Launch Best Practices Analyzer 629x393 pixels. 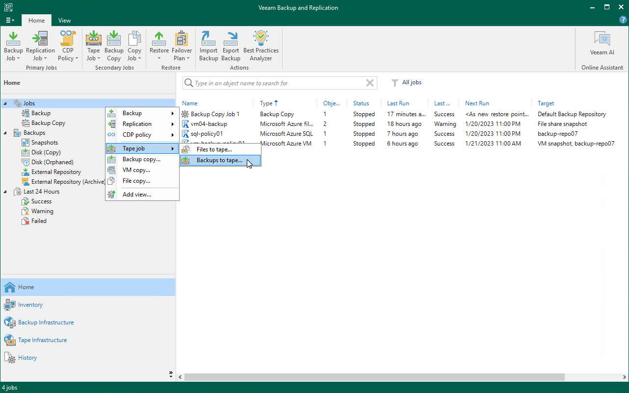261,46
